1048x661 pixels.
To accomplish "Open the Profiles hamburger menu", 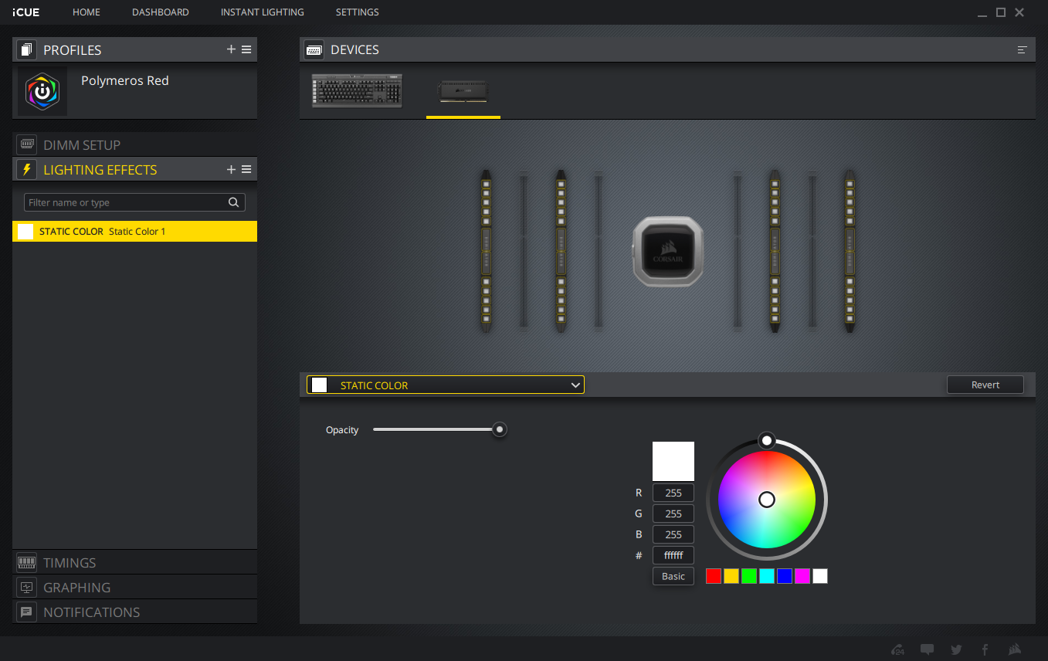I will [x=246, y=49].
